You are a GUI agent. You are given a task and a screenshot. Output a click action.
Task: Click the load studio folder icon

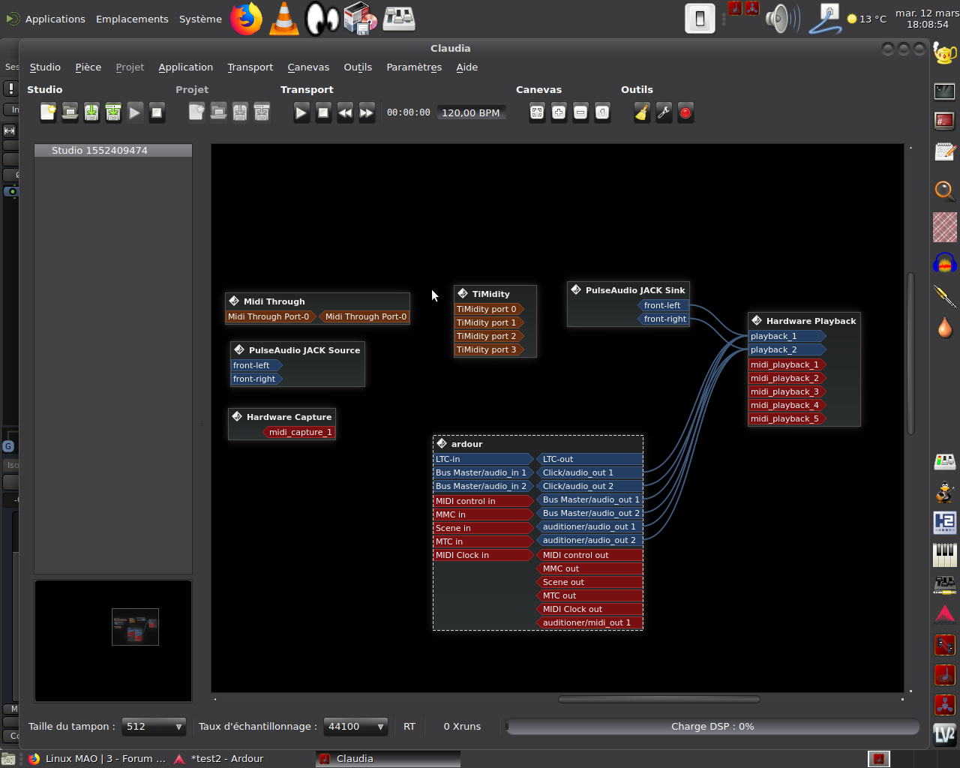(70, 112)
